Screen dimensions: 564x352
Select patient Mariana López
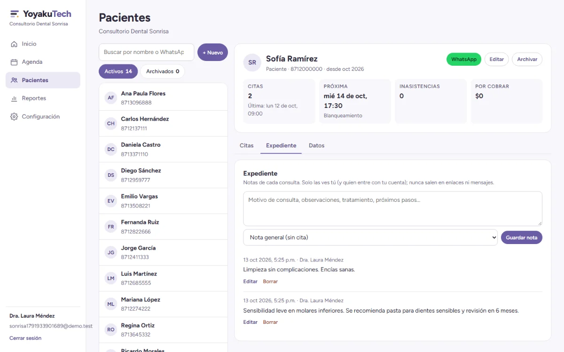(x=164, y=304)
